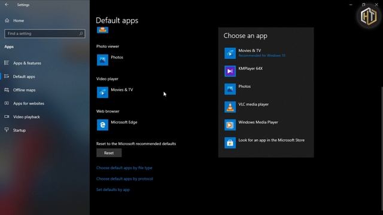Viewport: 383px width, 215px height.
Task: Go back using the Settings back arrow
Action: [7, 5]
